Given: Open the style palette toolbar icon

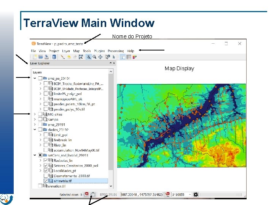Looking at the screenshot, I should tap(135, 57).
